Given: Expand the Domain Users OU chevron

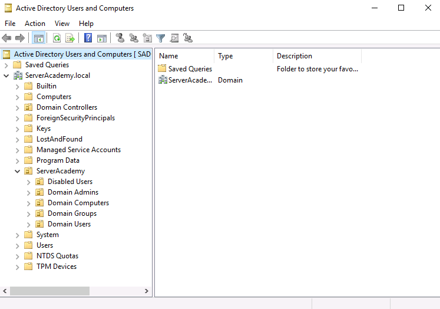Looking at the screenshot, I should tap(29, 225).
